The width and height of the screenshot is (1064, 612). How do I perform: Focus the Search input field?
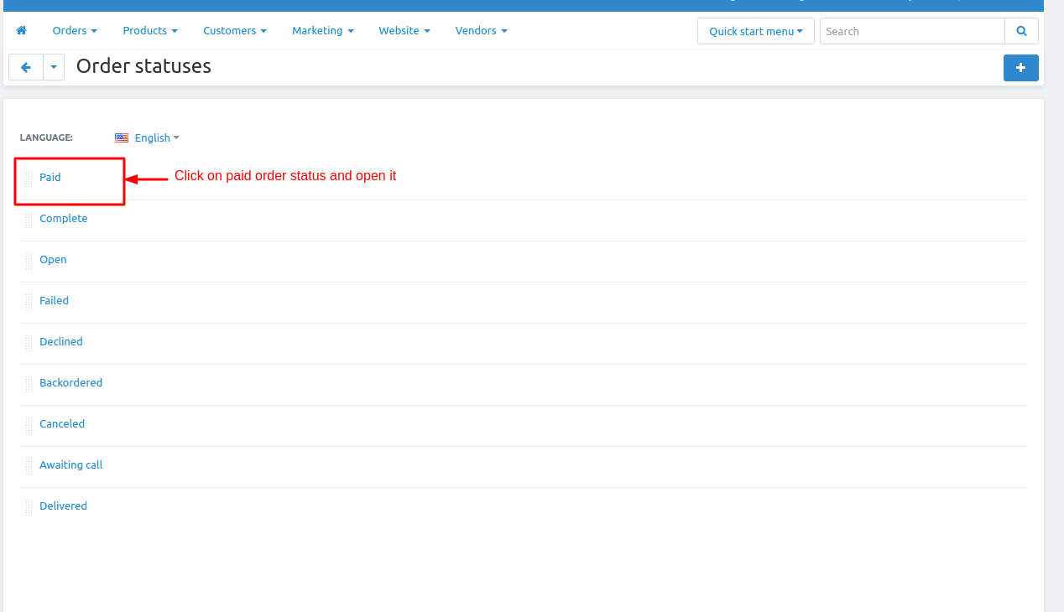[911, 31]
